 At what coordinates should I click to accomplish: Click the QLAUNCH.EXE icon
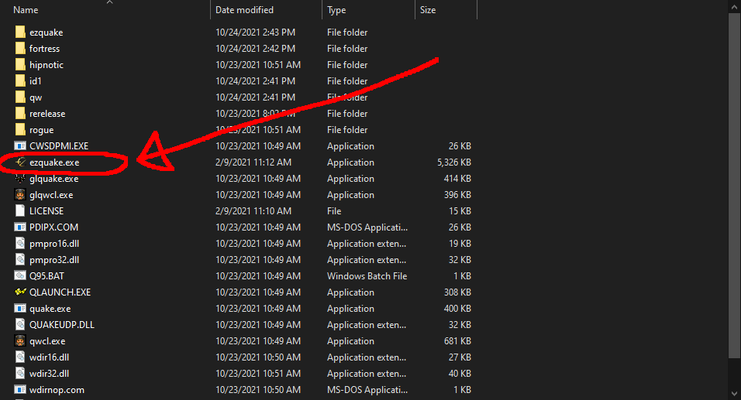20,292
